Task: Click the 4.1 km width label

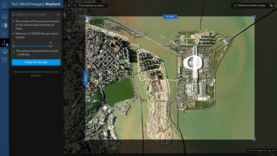Action: [170, 17]
